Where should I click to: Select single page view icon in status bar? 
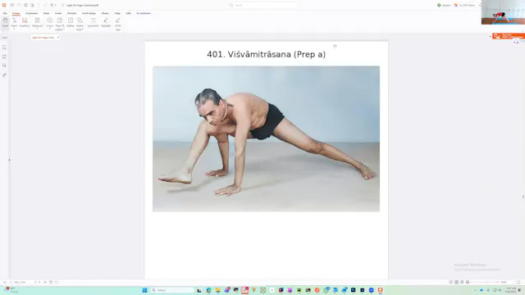point(451,282)
